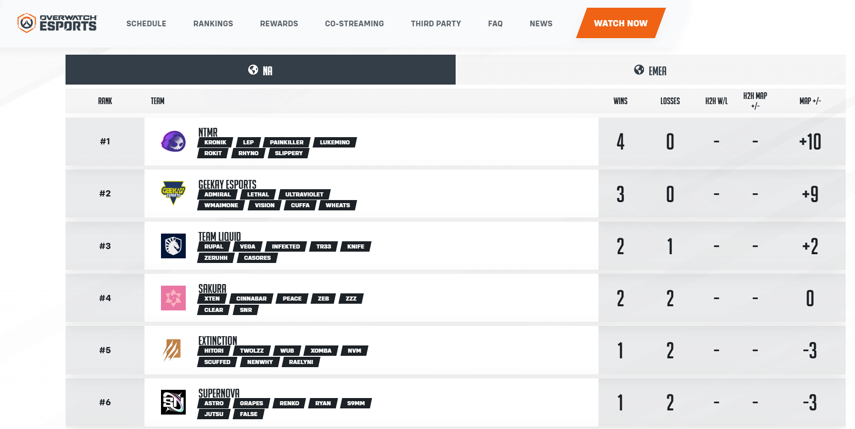Click the pink Sakura team logo
The width and height of the screenshot is (855, 429).
point(173,298)
